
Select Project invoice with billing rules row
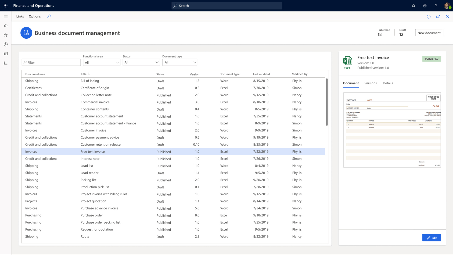[x=173, y=194]
